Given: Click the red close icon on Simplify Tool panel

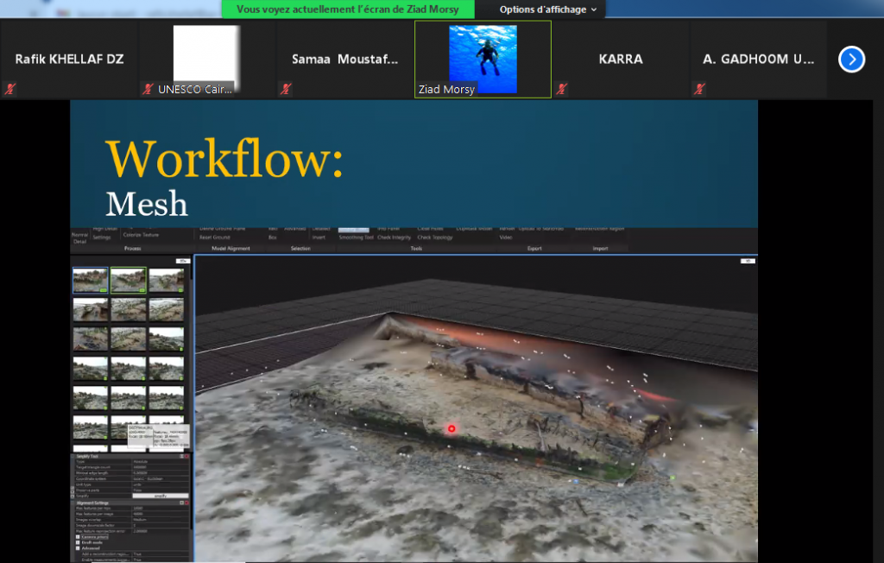Looking at the screenshot, I should click(x=186, y=456).
